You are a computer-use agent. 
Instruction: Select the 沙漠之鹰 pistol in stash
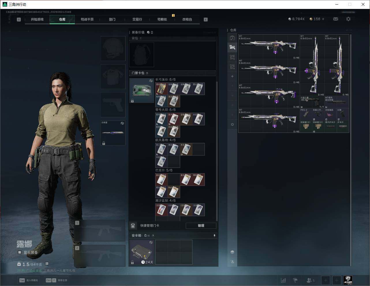coord(312,102)
